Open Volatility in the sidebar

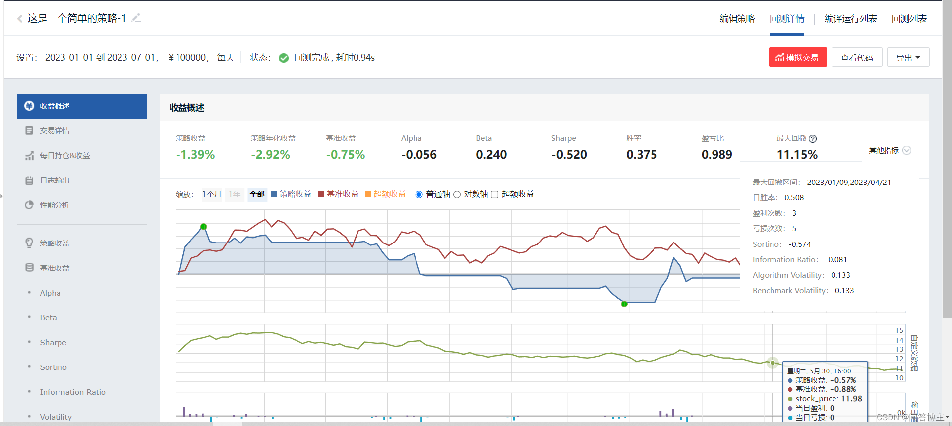[x=56, y=417]
